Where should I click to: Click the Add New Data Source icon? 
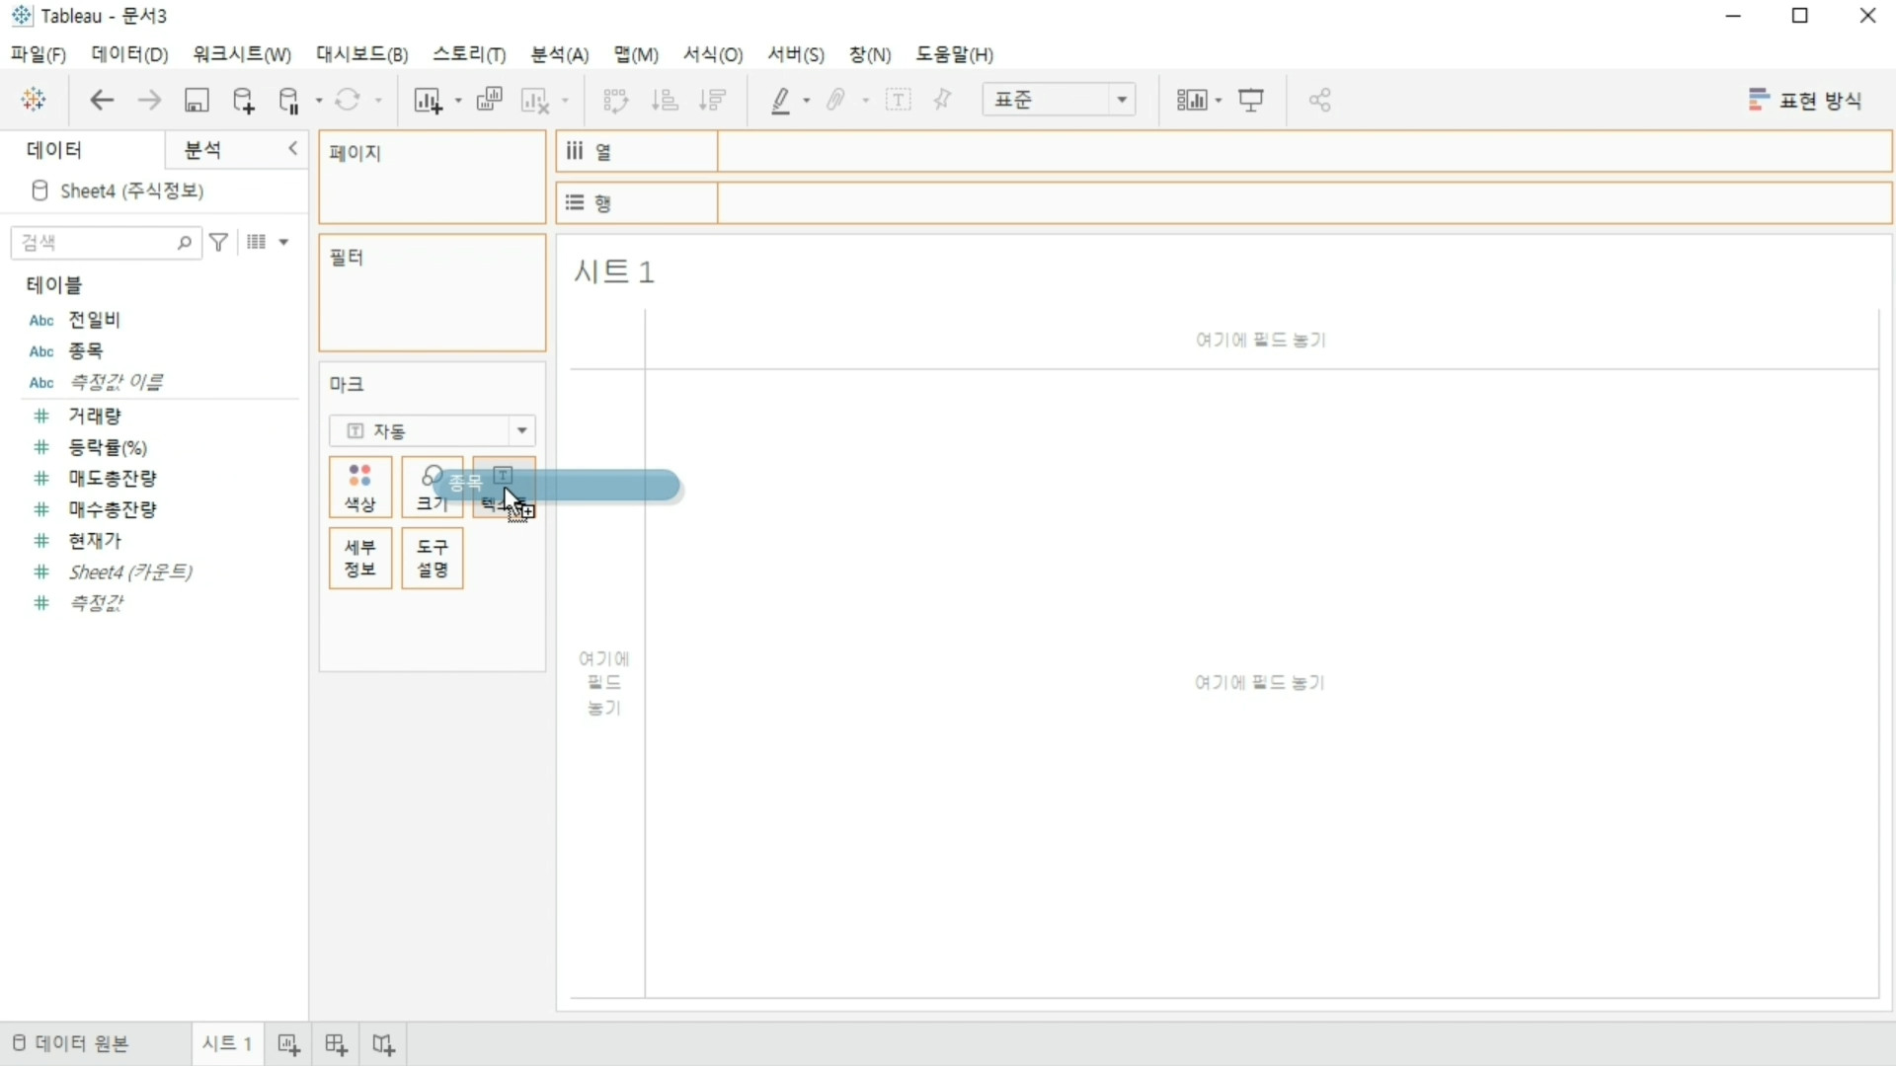243,100
